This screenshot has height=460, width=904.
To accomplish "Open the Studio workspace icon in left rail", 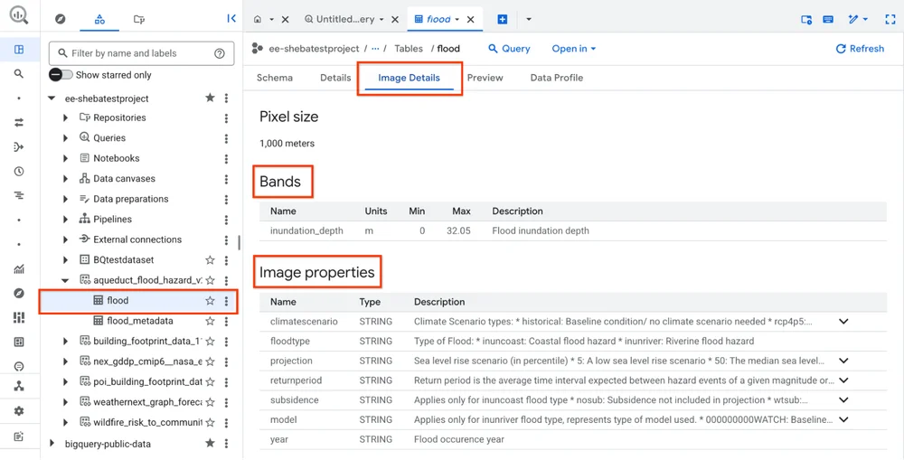I will (x=19, y=50).
